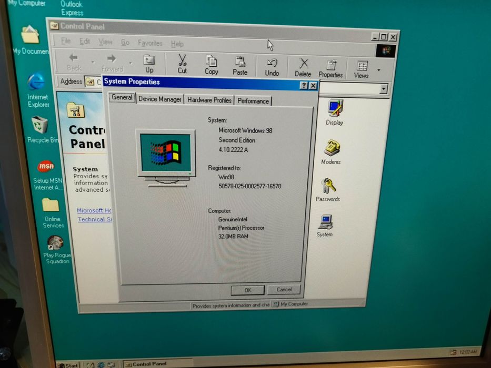Open the Modems control panel icon
The image size is (491, 368).
[332, 152]
